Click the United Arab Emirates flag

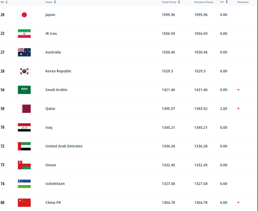(x=24, y=146)
